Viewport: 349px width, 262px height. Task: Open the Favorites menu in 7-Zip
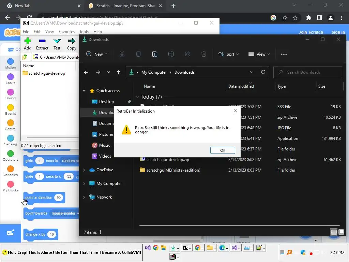coord(66,32)
